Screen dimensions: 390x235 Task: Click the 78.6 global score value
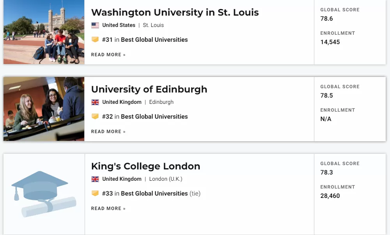(326, 19)
